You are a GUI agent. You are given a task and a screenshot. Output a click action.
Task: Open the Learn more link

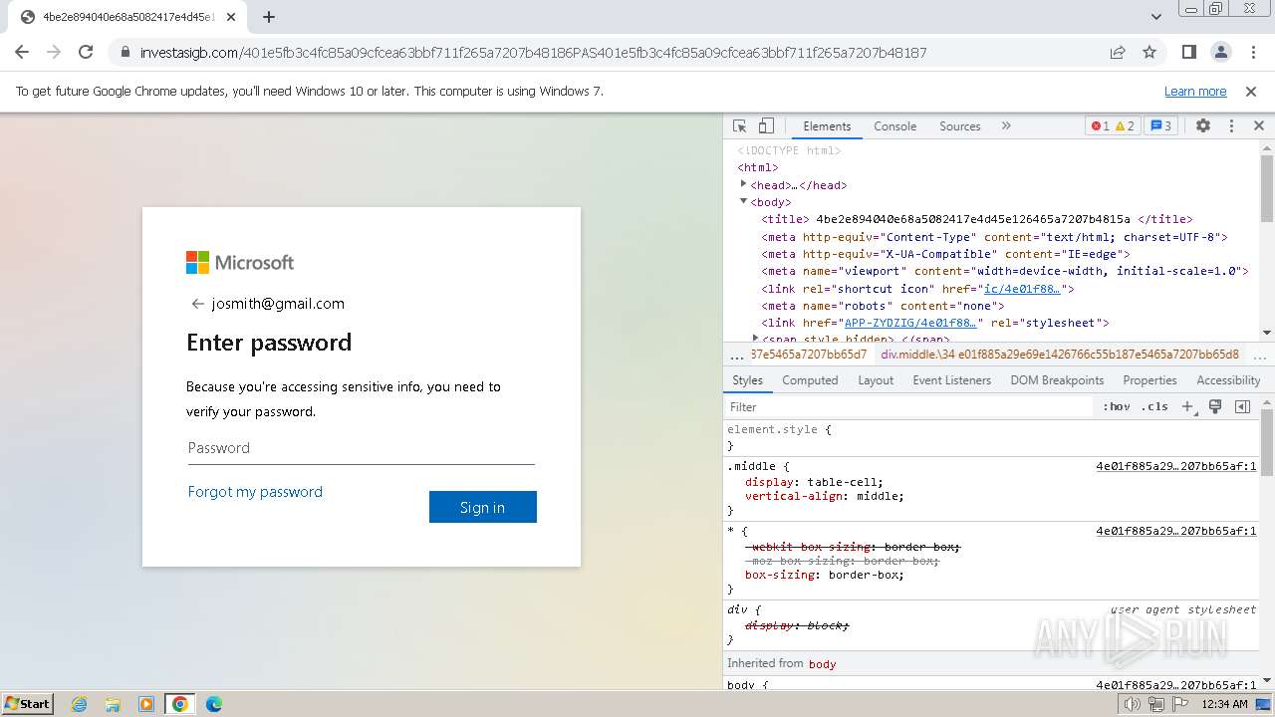[1195, 92]
